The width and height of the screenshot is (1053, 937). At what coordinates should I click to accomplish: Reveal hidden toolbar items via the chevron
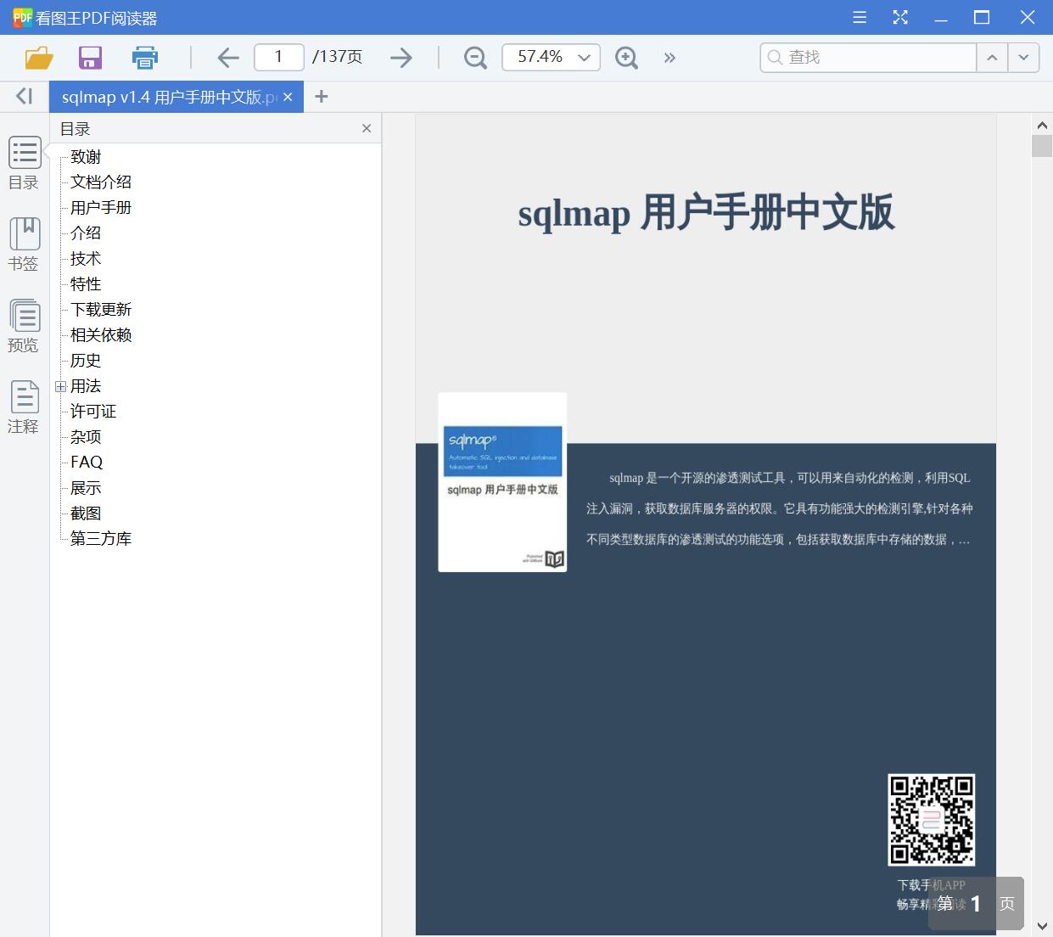point(669,58)
